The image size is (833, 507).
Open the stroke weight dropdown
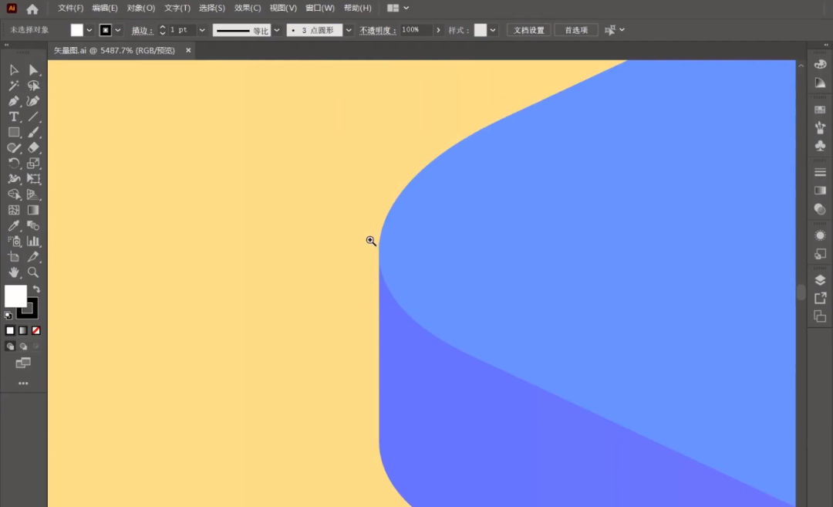[202, 30]
